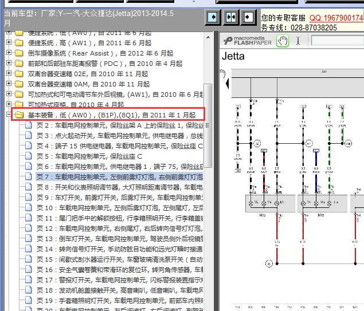Expand 前部和后部驻车距离报警 (PDC) folder node
Screen dimensions: 364x311
point(9,63)
